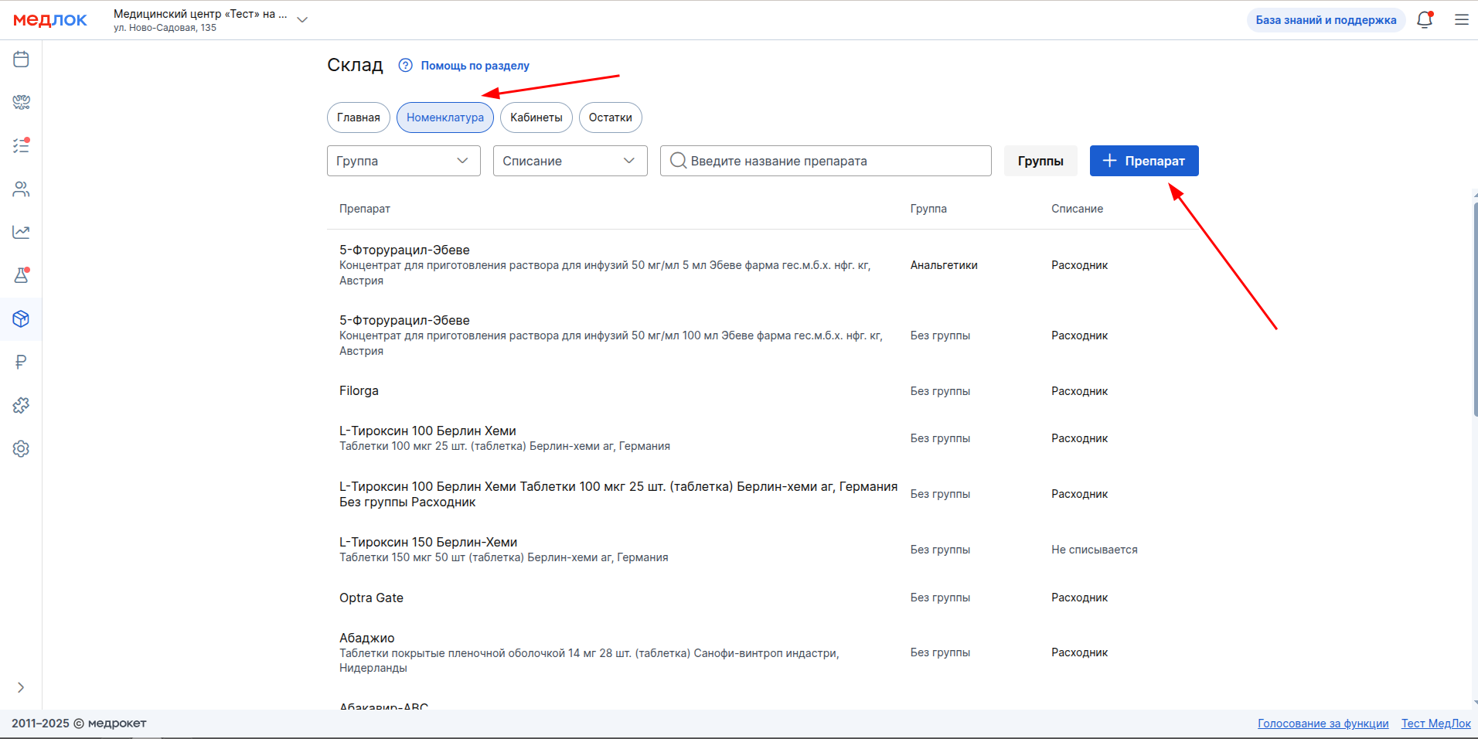Open the patients people icon in sidebar
1478x739 pixels.
point(21,189)
